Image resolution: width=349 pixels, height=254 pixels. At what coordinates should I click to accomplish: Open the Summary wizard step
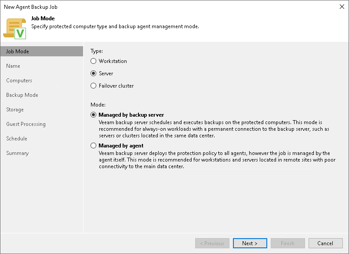[17, 153]
